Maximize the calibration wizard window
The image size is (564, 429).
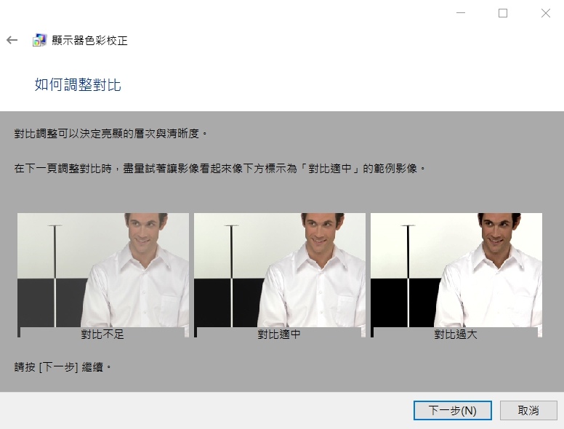503,13
